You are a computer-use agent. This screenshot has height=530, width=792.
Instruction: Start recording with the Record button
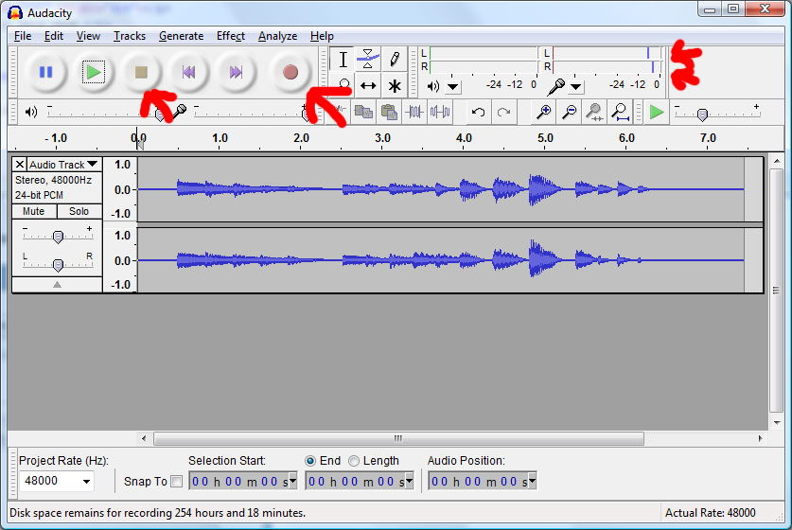tap(290, 72)
